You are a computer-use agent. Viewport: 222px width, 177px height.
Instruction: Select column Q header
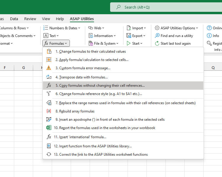click(x=213, y=68)
